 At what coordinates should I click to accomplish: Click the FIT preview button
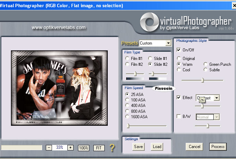click(99, 148)
